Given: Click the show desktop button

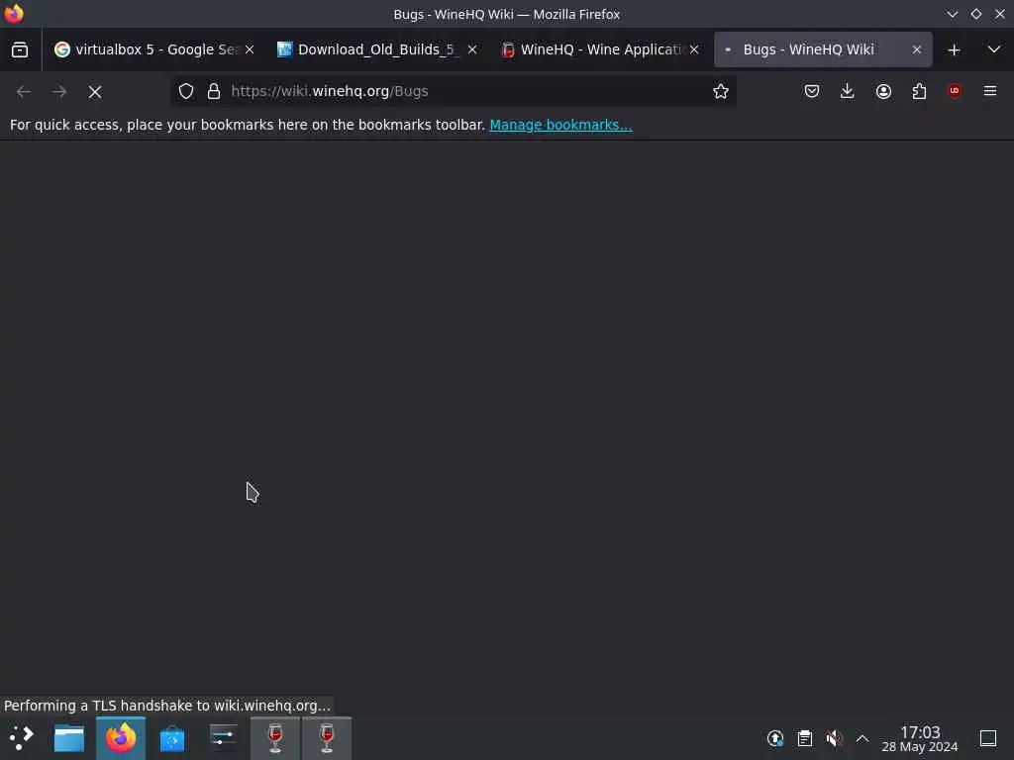Looking at the screenshot, I should pos(988,738).
